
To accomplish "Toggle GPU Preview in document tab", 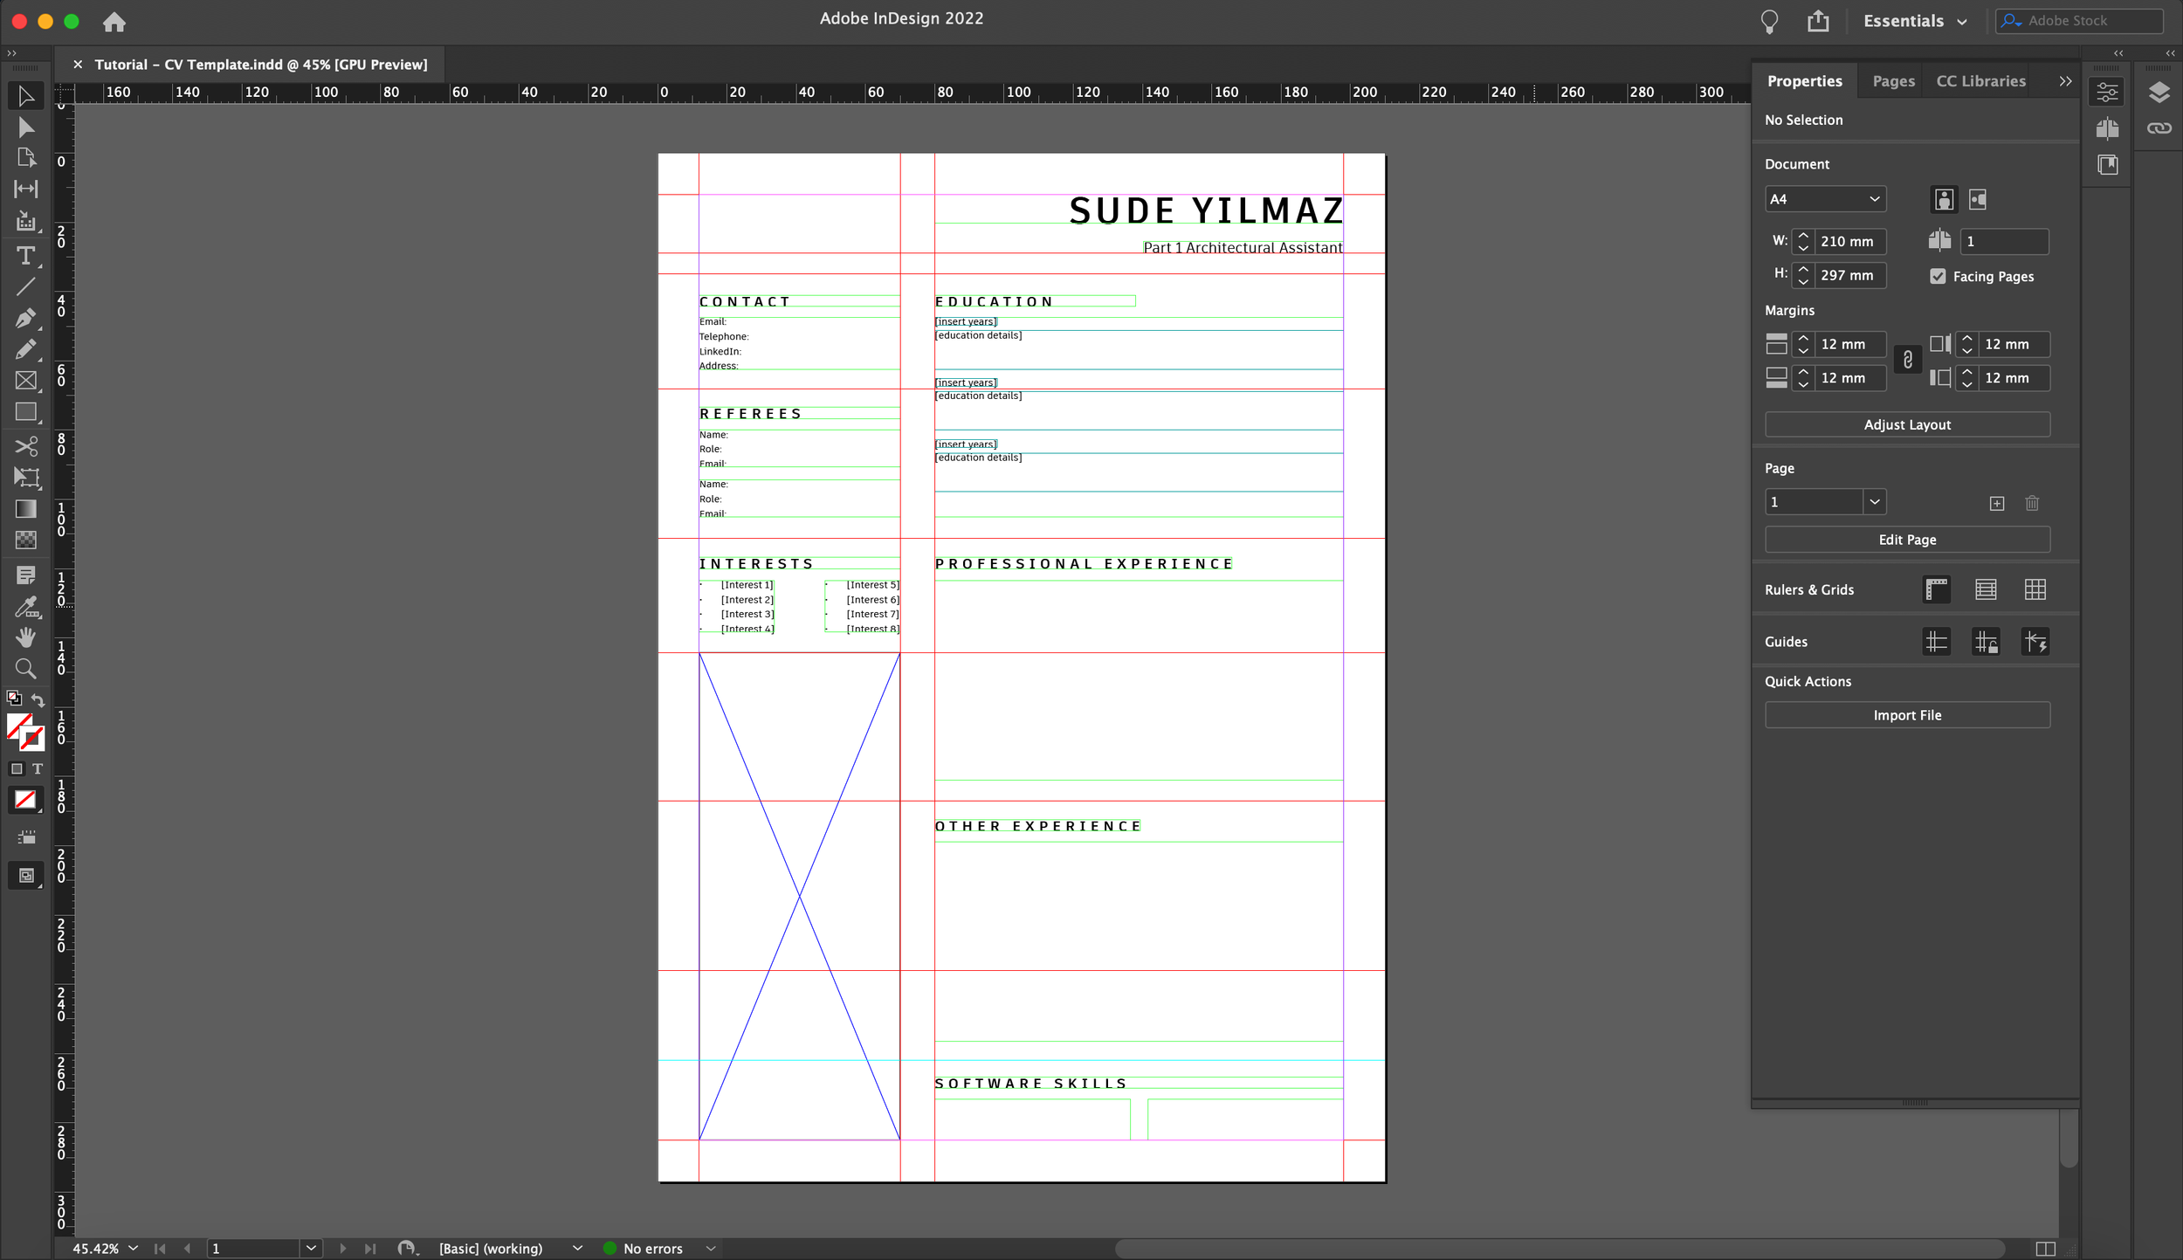I will pos(382,63).
